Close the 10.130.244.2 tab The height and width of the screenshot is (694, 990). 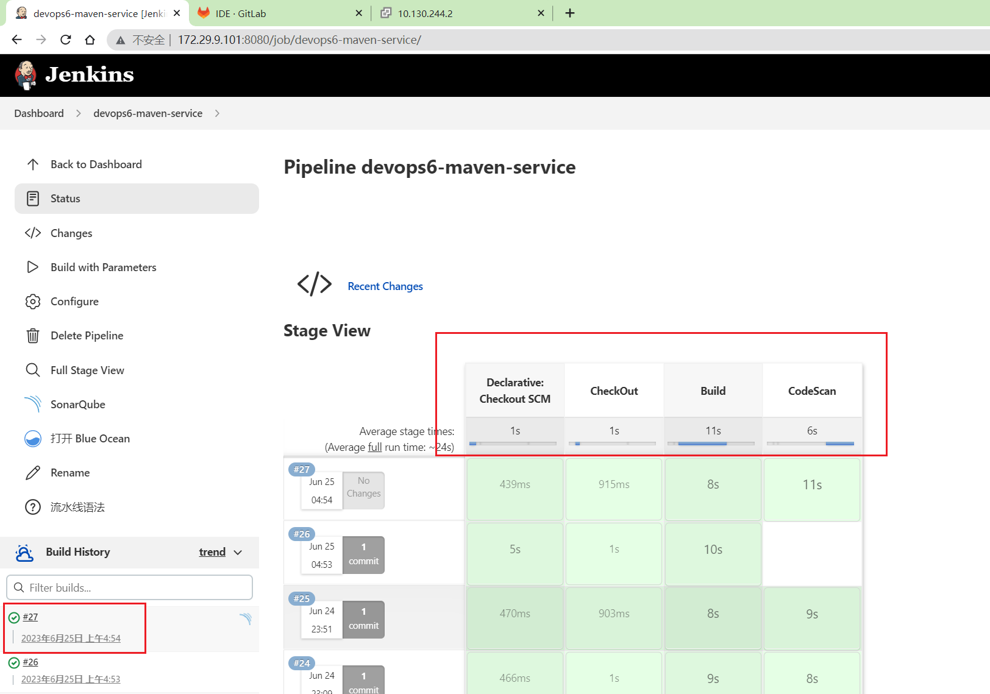tap(541, 13)
